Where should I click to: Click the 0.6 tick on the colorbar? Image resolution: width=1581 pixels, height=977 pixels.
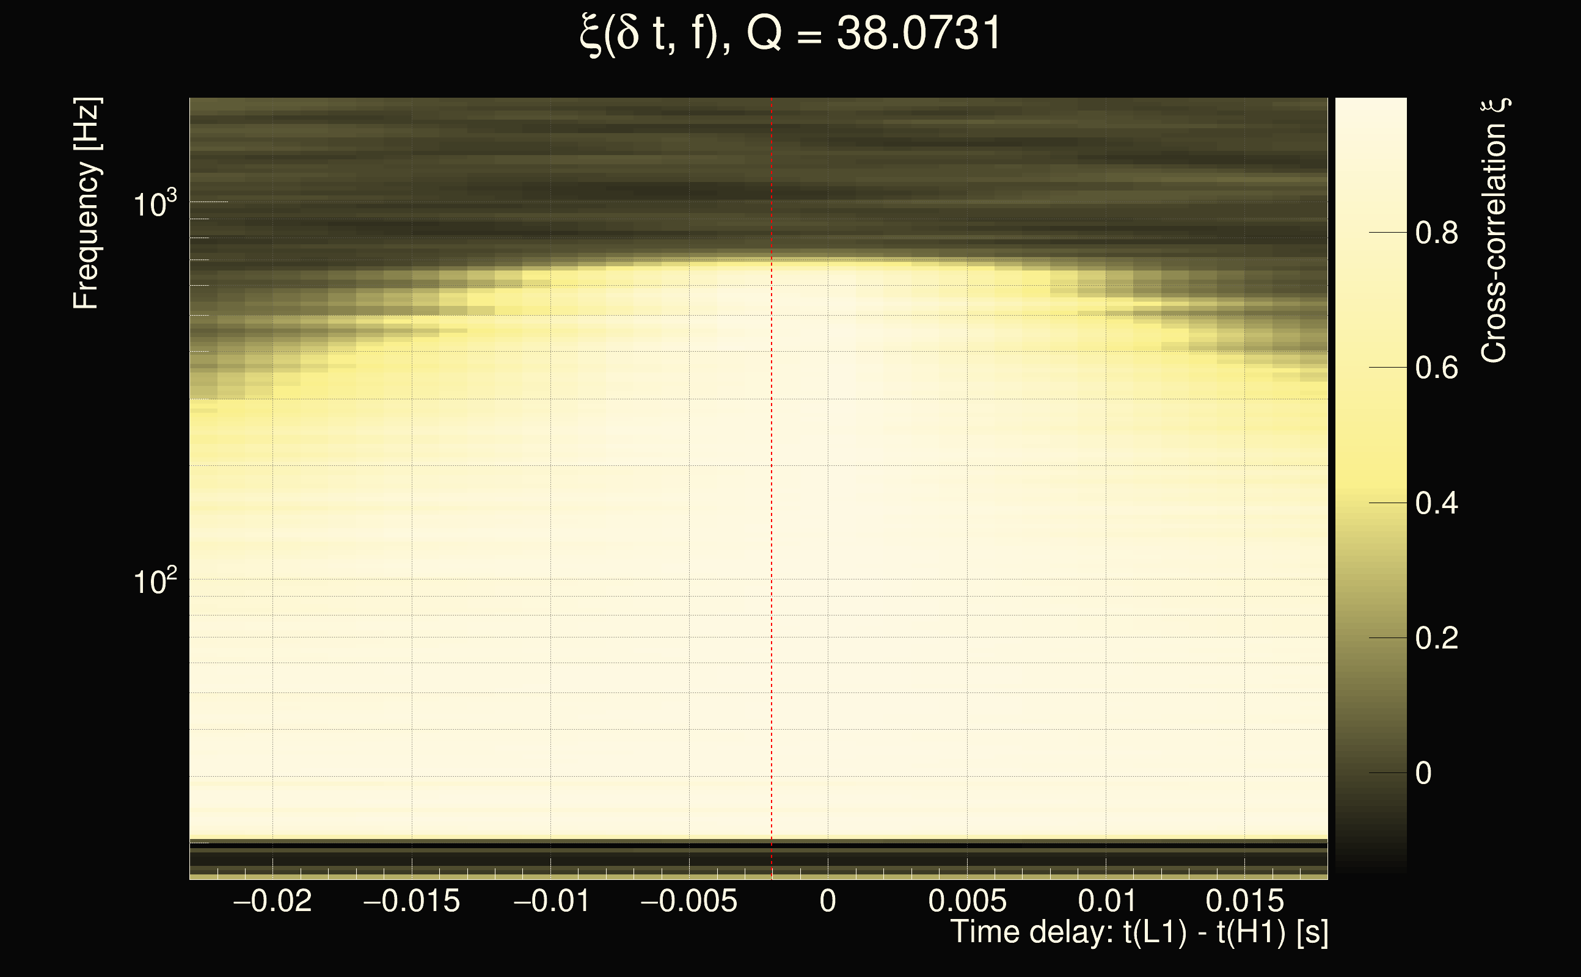(x=1436, y=368)
